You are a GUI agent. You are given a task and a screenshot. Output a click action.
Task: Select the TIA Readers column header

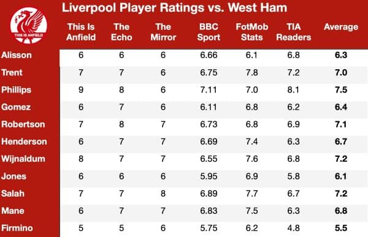point(294,32)
